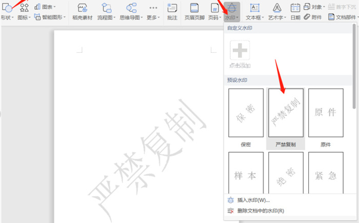Image resolution: width=359 pixels, height=223 pixels.
Task: Choose the 绝密 preset watermark
Action: click(x=286, y=173)
